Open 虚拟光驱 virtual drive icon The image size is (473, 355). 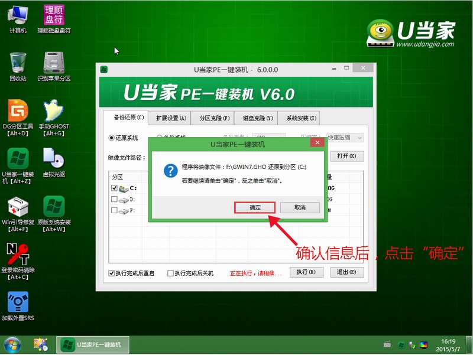(54, 163)
